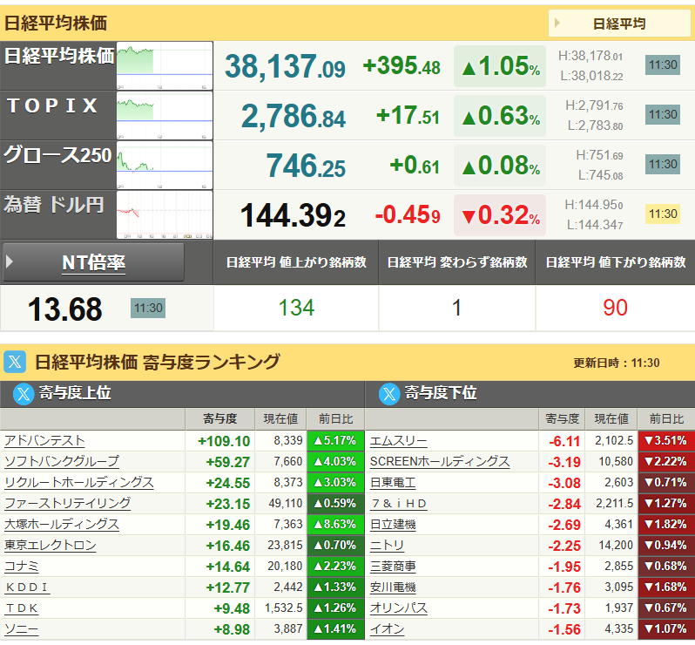Click the NT倍率 value 13.68
Screen dimensions: 695x645
click(x=64, y=309)
